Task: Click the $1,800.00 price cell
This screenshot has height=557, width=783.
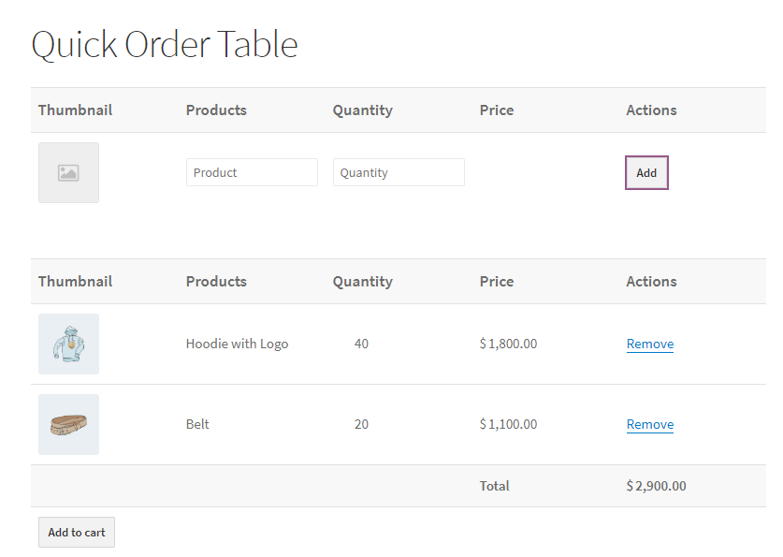Action: [x=508, y=344]
